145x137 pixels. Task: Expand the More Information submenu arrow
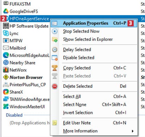point(133,131)
